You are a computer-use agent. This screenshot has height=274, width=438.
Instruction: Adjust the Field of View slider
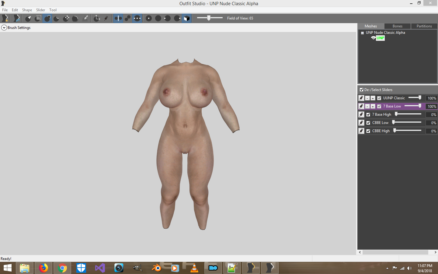(209, 18)
